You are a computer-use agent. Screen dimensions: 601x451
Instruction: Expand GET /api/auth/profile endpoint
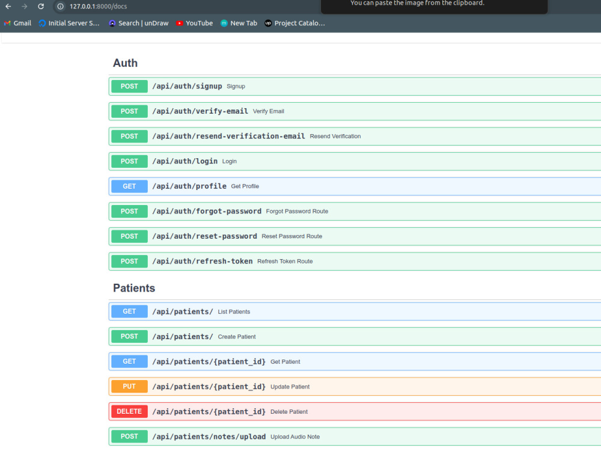coord(355,186)
